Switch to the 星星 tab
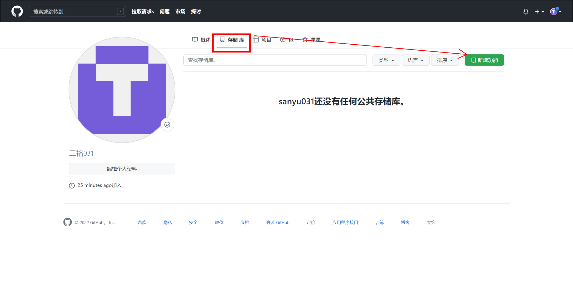The width and height of the screenshot is (573, 283). [x=311, y=40]
